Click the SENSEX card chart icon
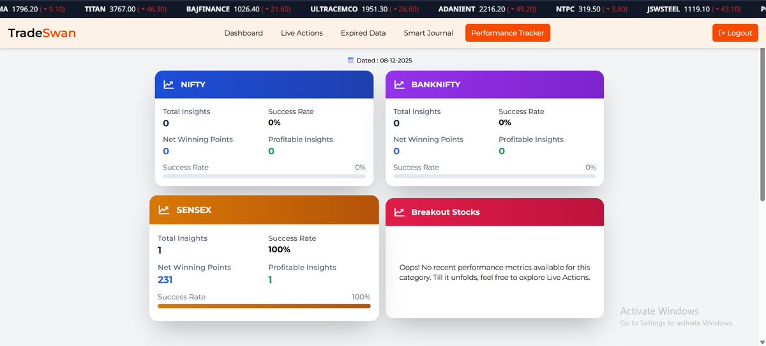This screenshot has height=346, width=766. click(x=164, y=210)
